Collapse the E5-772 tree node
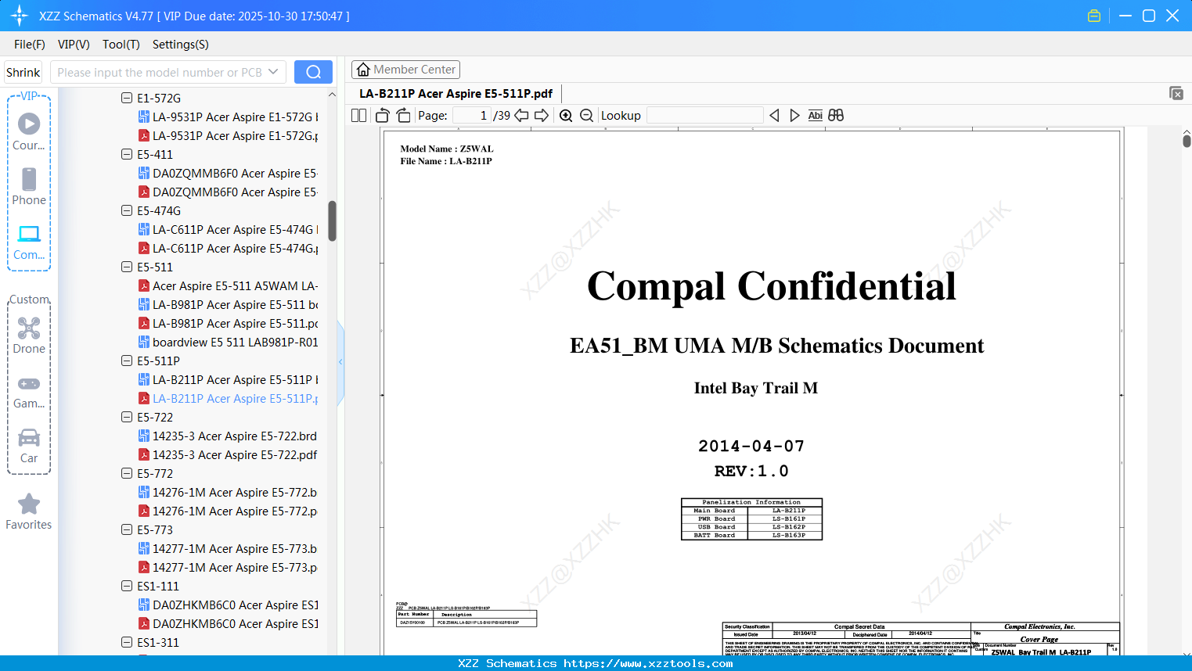Viewport: 1192px width, 671px height. point(127,474)
